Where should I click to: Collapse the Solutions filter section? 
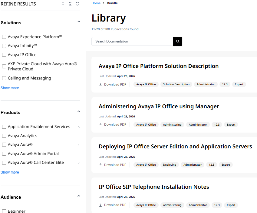[x=79, y=22]
